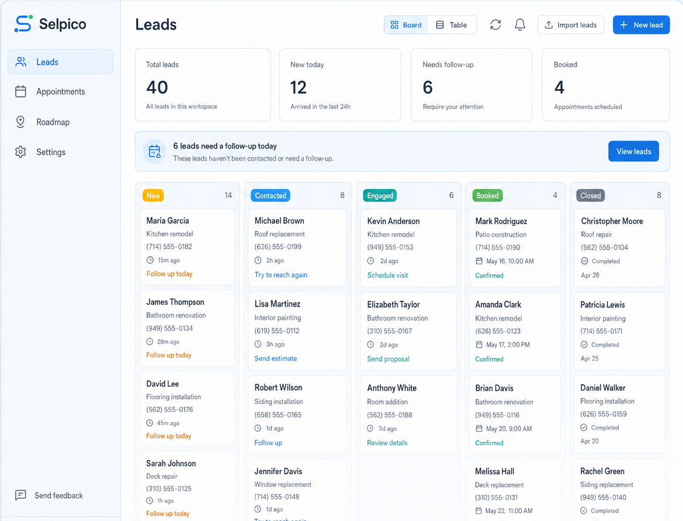Viewport: 683px width, 521px height.
Task: Click the clock icon on Lisa Martinez card
Action: [258, 344]
